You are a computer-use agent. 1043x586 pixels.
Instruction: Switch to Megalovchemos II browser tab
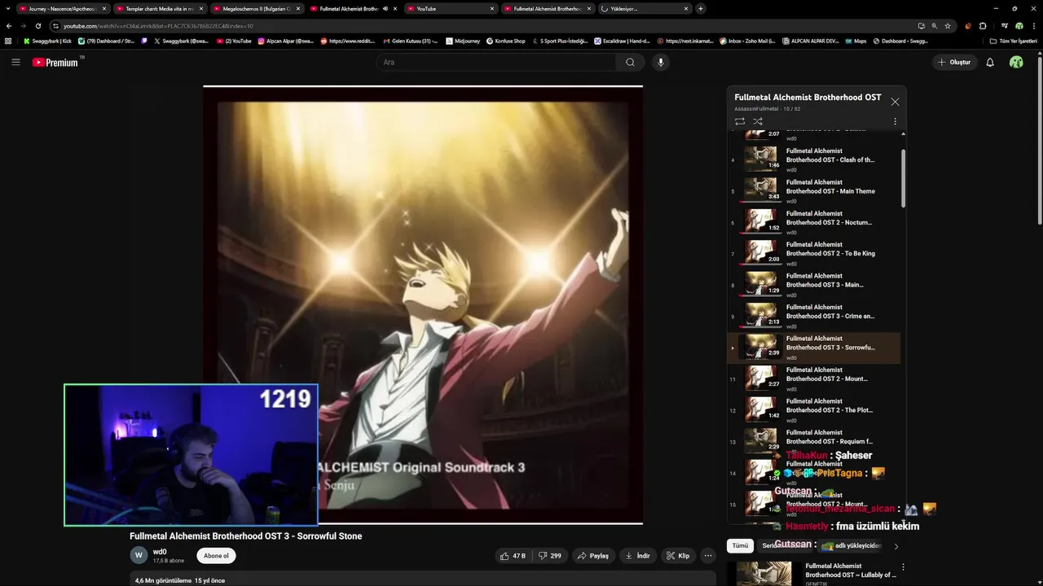point(257,8)
